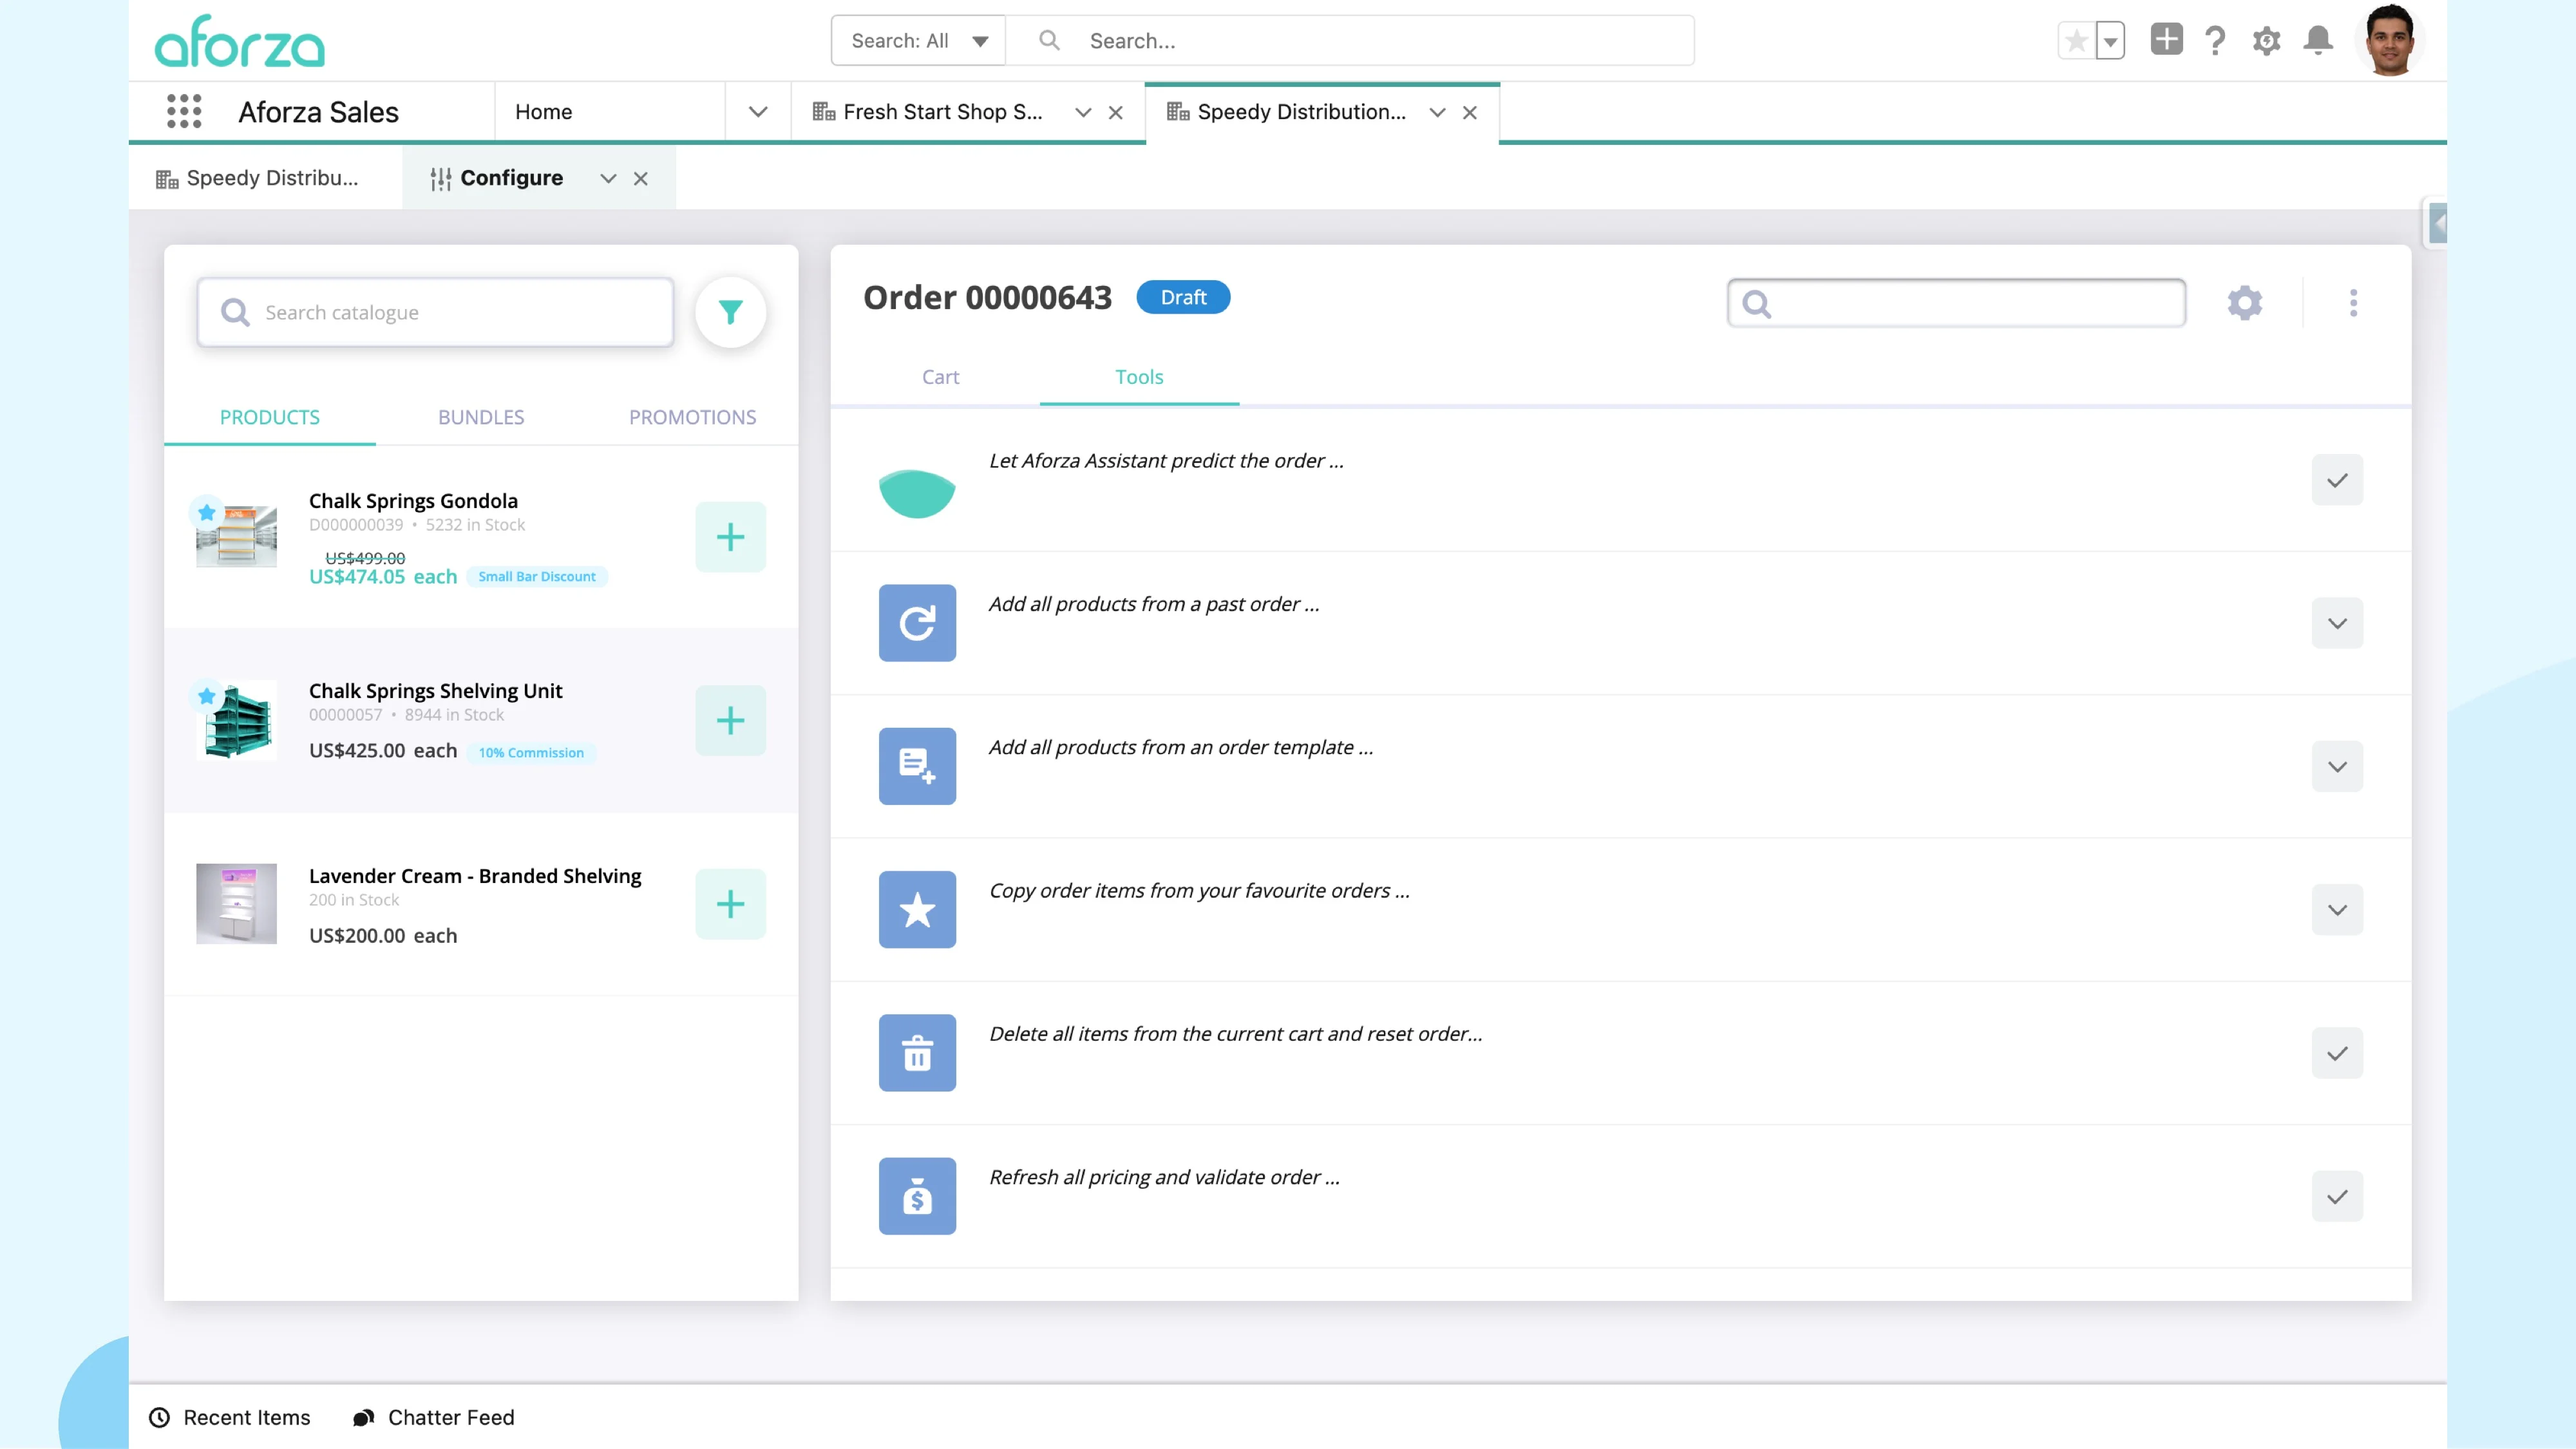
Task: Click the 10% Commission badge
Action: pos(531,752)
